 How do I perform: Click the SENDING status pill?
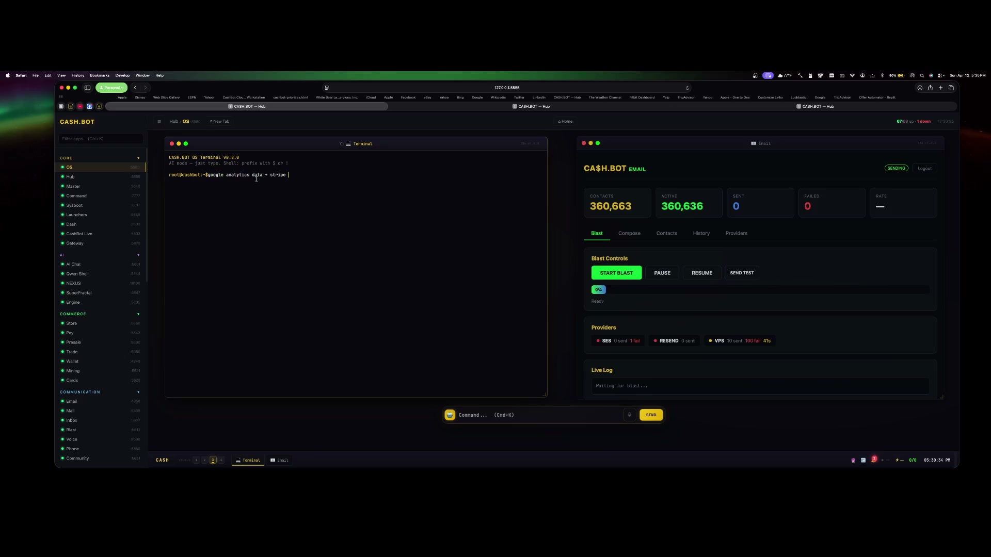(897, 168)
